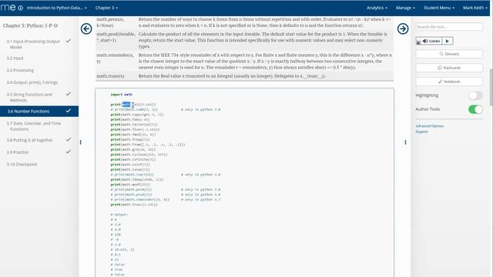
Task: Go to the previous page with the left arrow
Action: click(86, 29)
